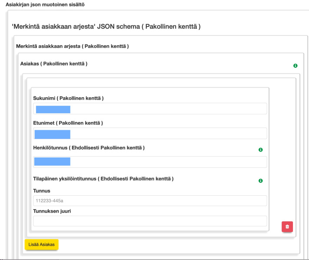Click the 'Tilapäinen yksilöintitunnus' label text
The height and width of the screenshot is (260, 309).
tap(103, 179)
